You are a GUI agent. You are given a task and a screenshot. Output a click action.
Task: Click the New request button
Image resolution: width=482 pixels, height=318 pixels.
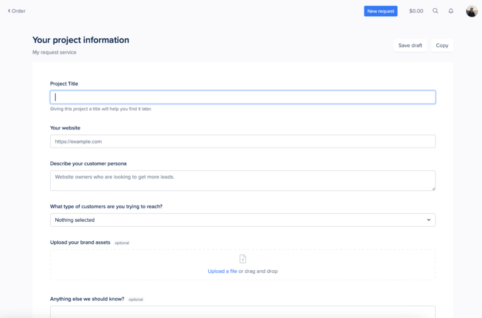tap(380, 11)
